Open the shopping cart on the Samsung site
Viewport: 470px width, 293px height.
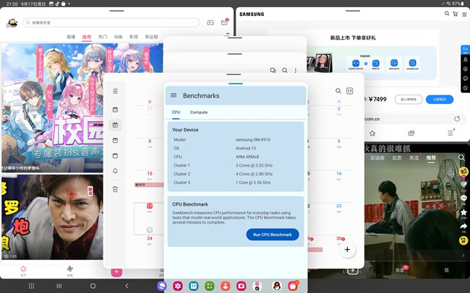click(456, 14)
